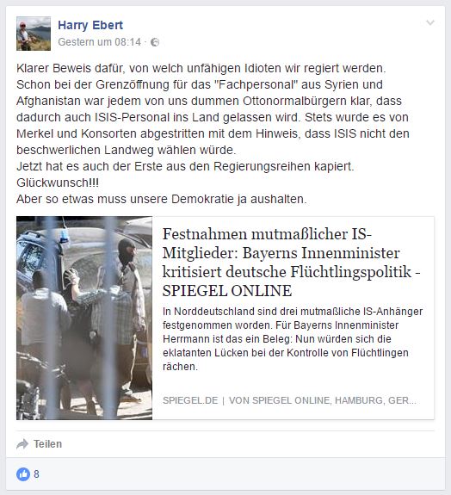
Task: Click the Harry Ebert name link
Action: coord(90,25)
